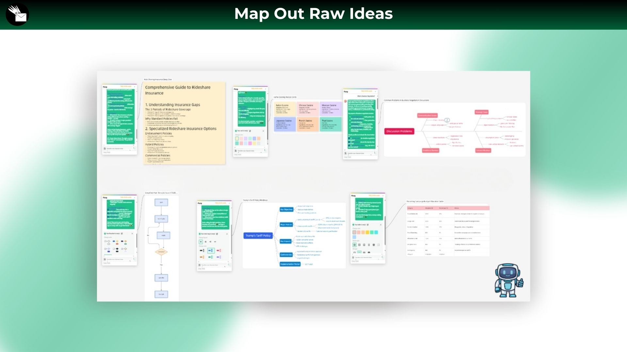
Task: Click the Major Policies mindmap node
Action: tap(286, 225)
